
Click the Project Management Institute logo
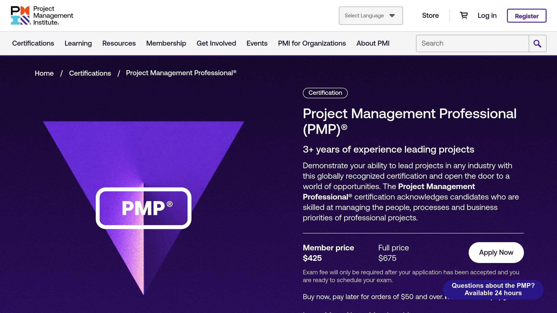point(42,15)
